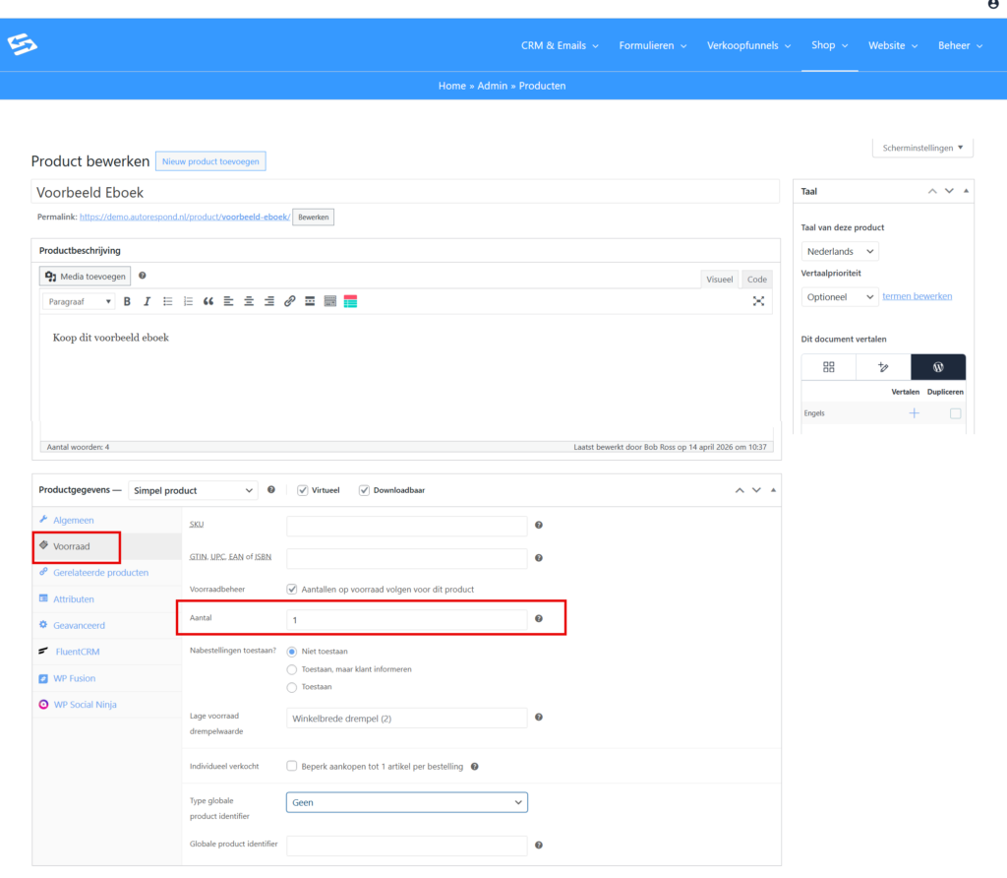Click the italic formatting icon

point(147,301)
